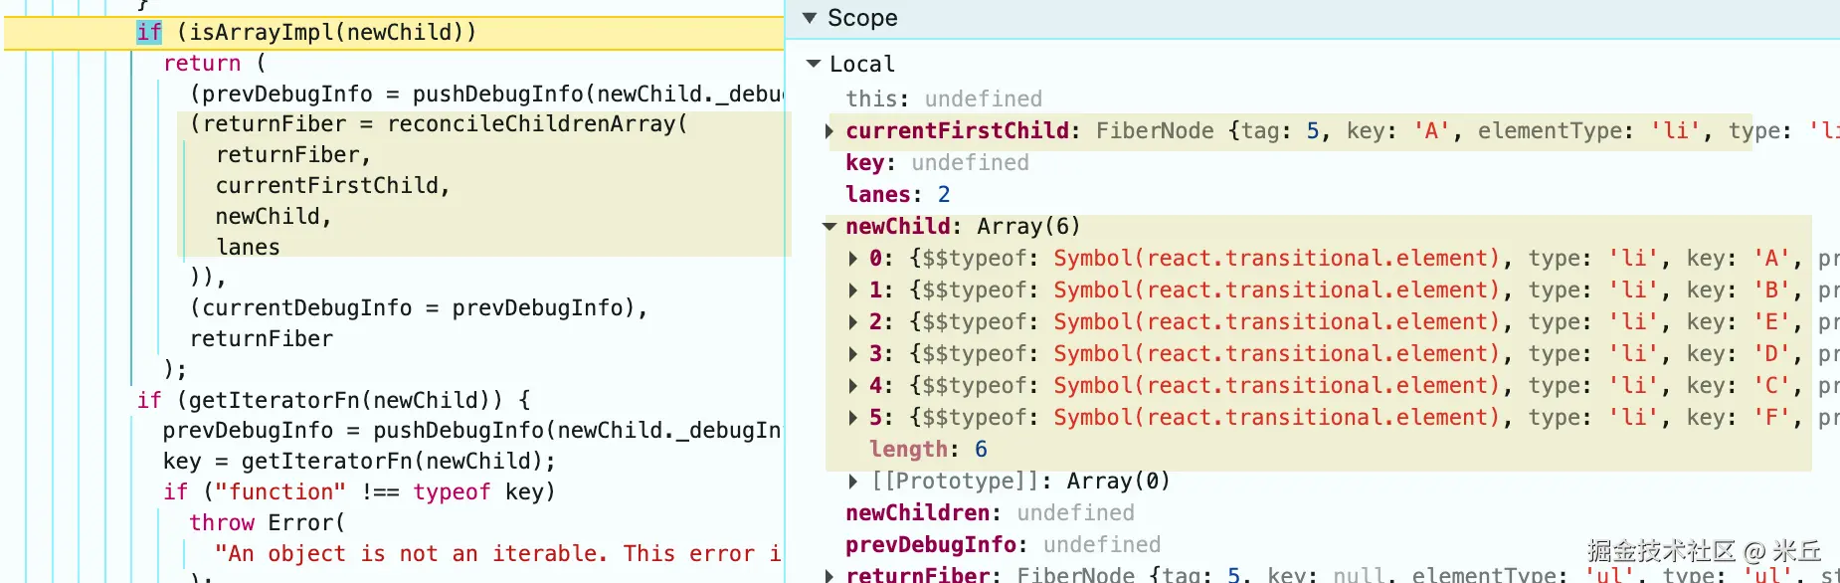Click the newChildren undefined variable
The image size is (1840, 583).
[x=990, y=513]
